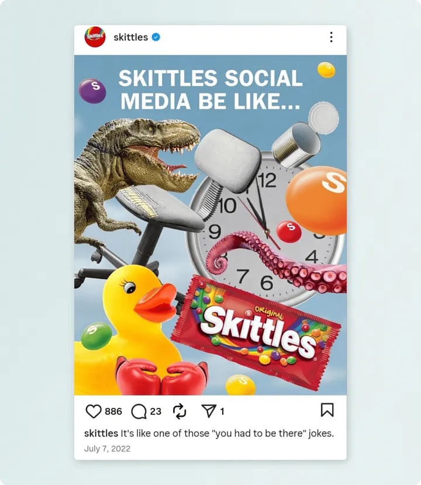
Task: Open the three-dot more options menu
Action: coord(331,37)
